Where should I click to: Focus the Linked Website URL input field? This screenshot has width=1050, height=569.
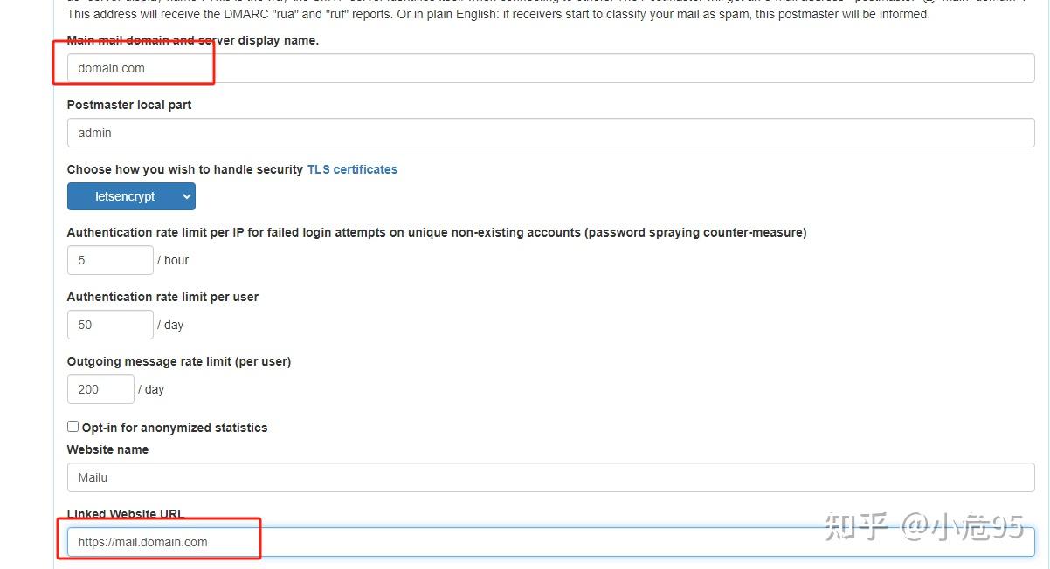550,542
